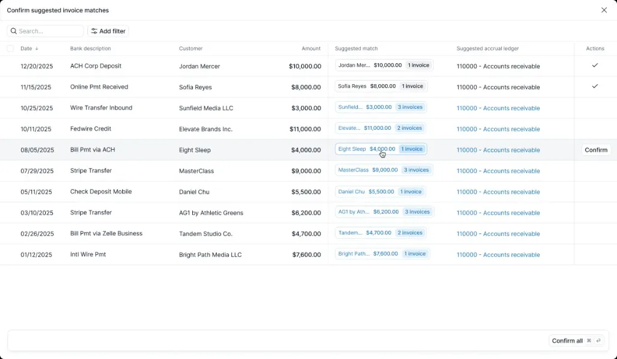617x359 pixels.
Task: Open Daniel Chu $5,500.00 suggested match
Action: pyautogui.click(x=380, y=192)
